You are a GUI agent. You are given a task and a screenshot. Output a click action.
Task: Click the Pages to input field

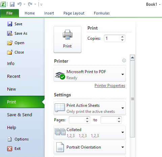click(x=109, y=120)
